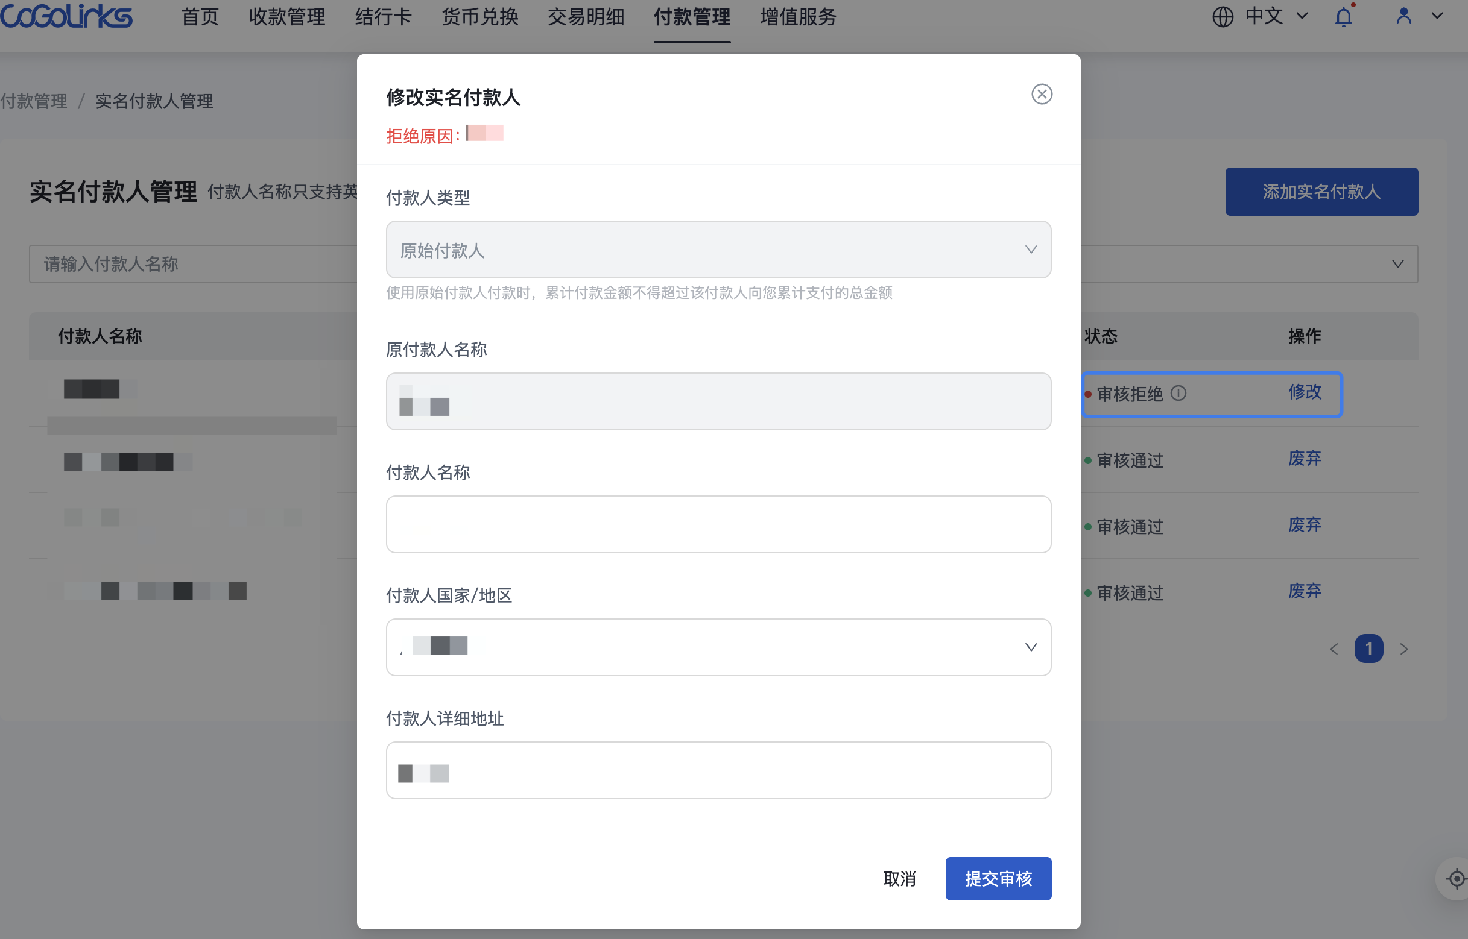Viewport: 1468px width, 939px height.
Task: Open the 付款人国家/地区 dropdown
Action: [718, 647]
